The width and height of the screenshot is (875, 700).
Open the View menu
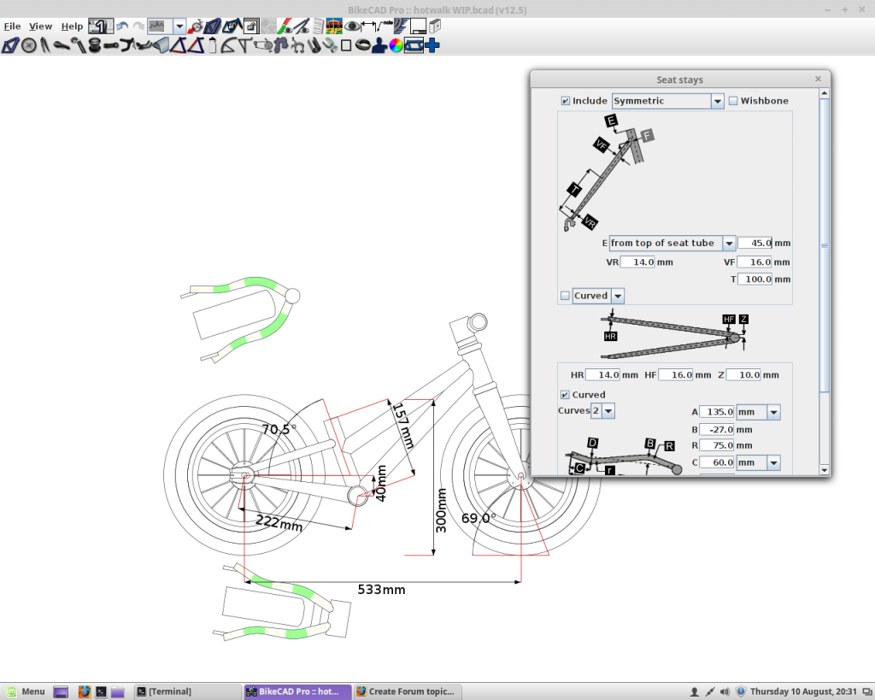40,26
